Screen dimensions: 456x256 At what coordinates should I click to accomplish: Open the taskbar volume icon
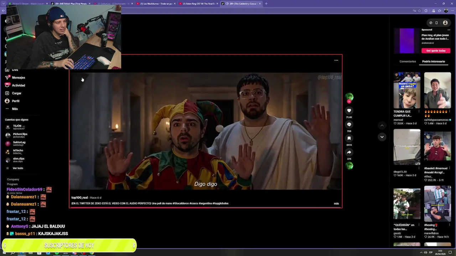(x=425, y=252)
